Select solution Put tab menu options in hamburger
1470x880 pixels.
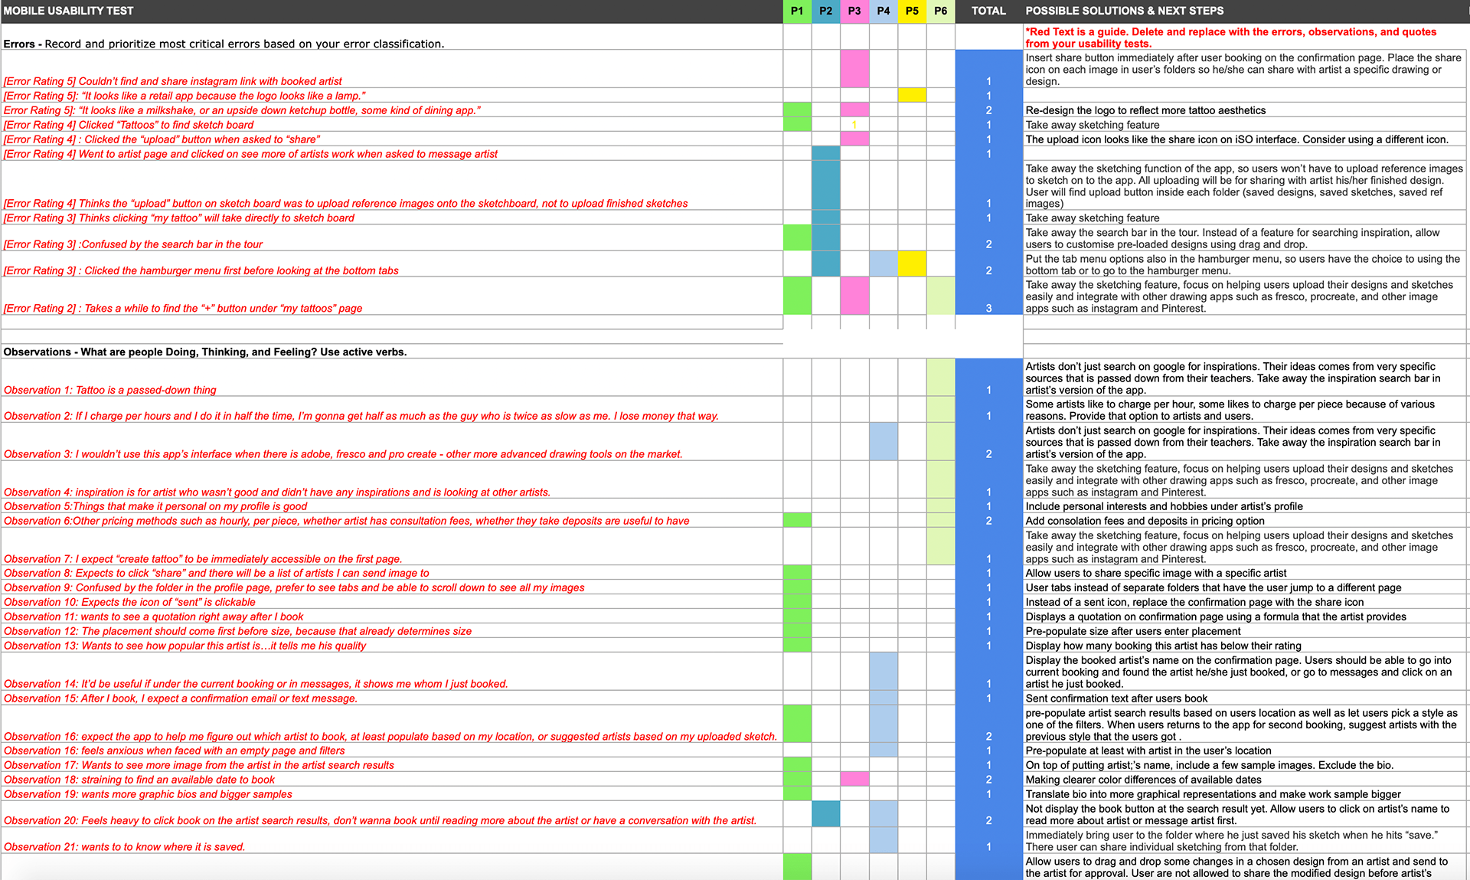coord(1246,264)
